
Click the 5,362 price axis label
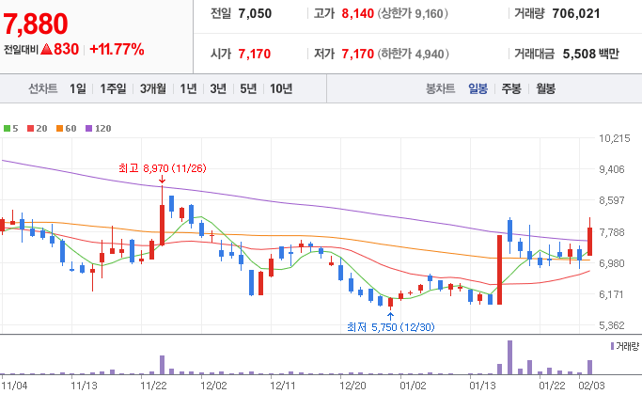click(x=612, y=325)
